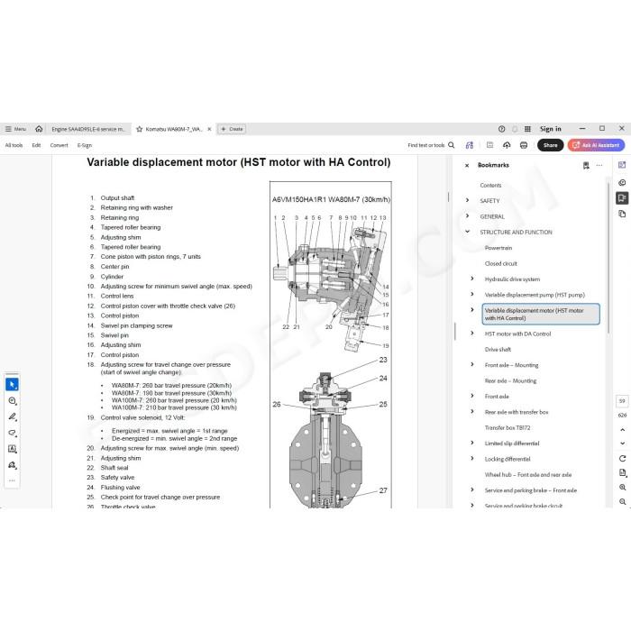
Task: Open the apps grid icon
Action: point(527,129)
